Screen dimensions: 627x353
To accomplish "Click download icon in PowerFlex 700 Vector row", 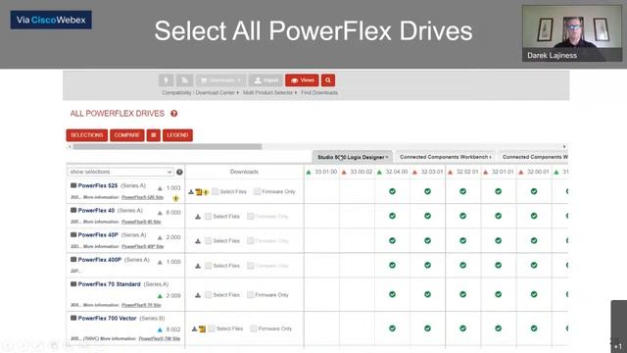I will click(x=194, y=329).
